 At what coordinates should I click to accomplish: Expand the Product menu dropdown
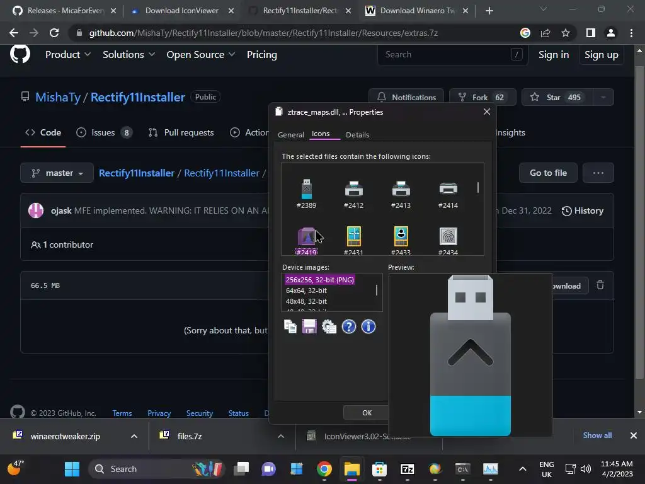pyautogui.click(x=68, y=54)
